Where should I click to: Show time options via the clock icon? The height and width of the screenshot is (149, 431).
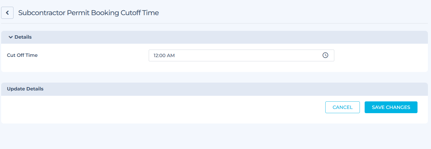[325, 55]
